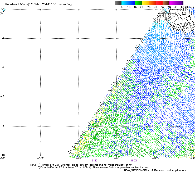Click the 'NOAA/NESDIS/Office of Research and Applications' credit
This screenshot has width=195, height=172.
coord(155,170)
